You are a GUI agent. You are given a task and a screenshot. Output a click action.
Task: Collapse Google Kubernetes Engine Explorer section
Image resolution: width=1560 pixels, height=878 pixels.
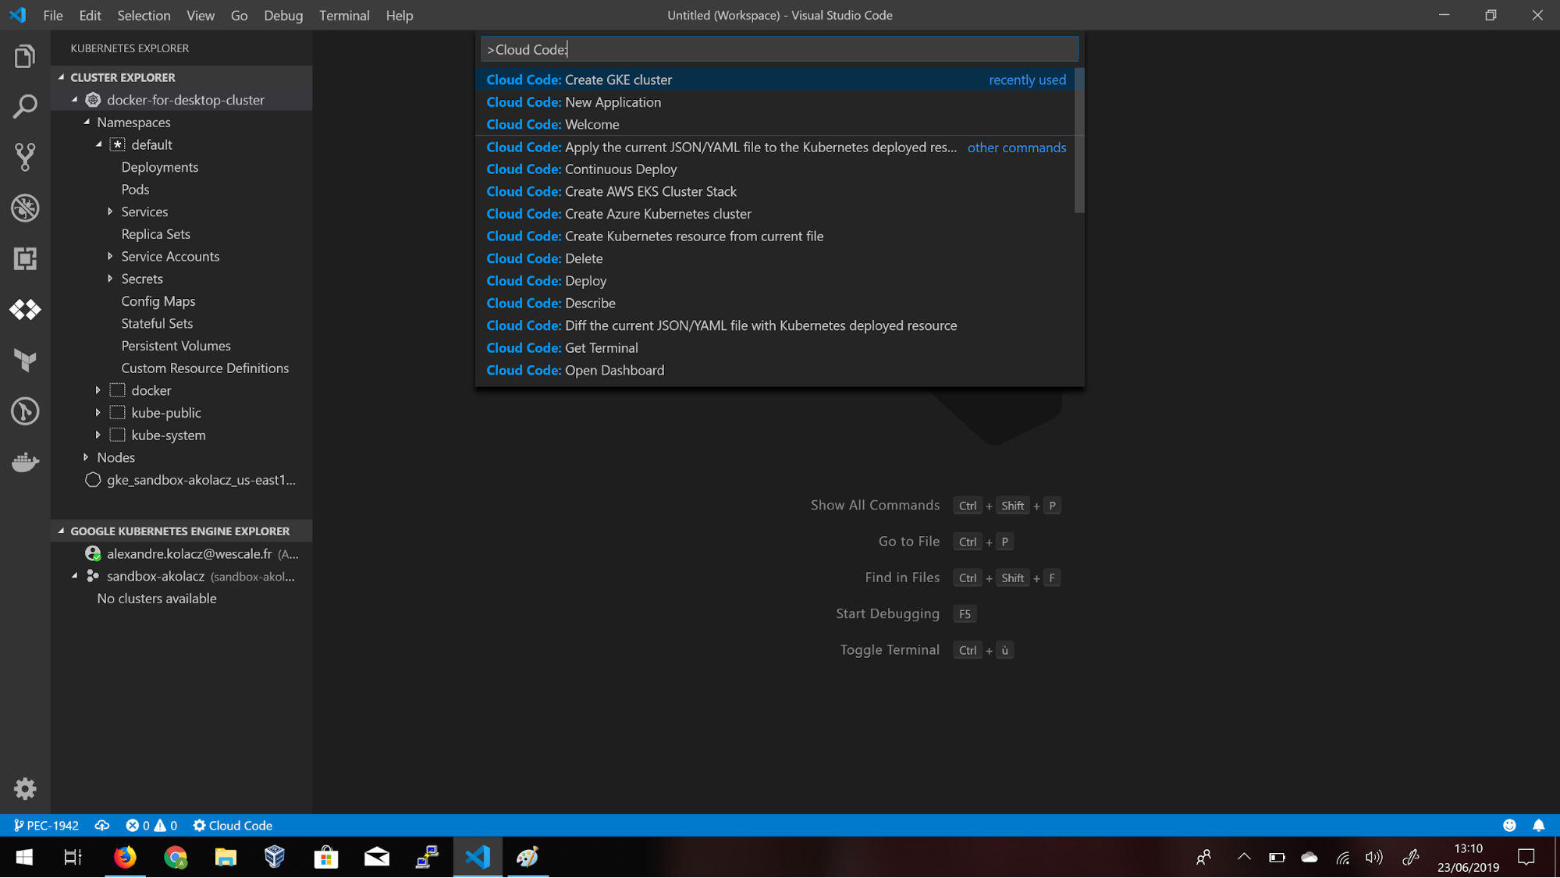point(62,531)
